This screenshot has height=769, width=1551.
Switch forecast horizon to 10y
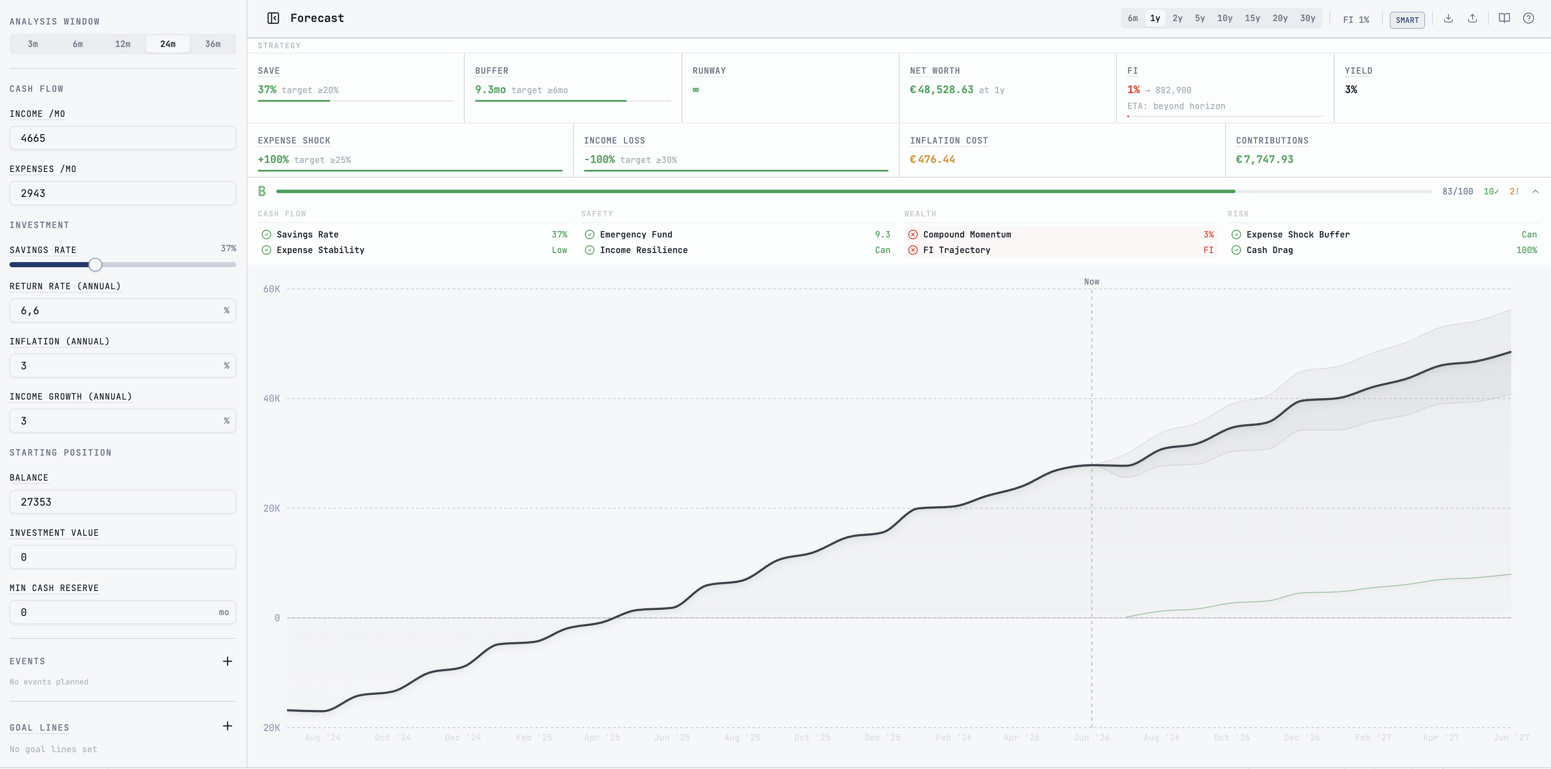1225,18
